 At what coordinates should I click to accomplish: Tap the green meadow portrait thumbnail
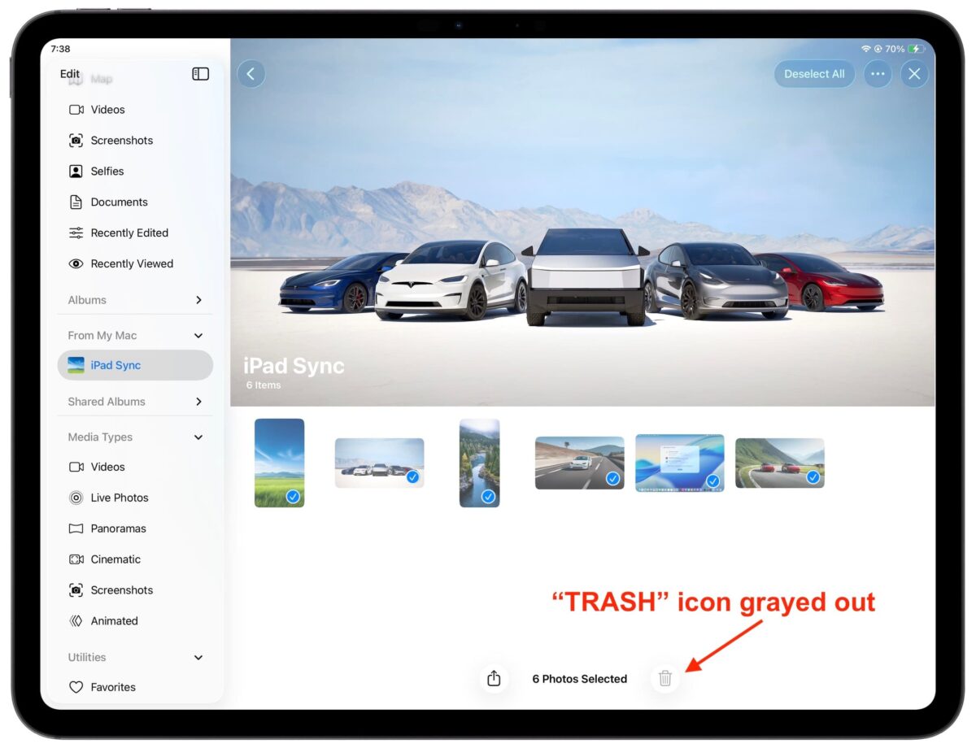tap(279, 463)
